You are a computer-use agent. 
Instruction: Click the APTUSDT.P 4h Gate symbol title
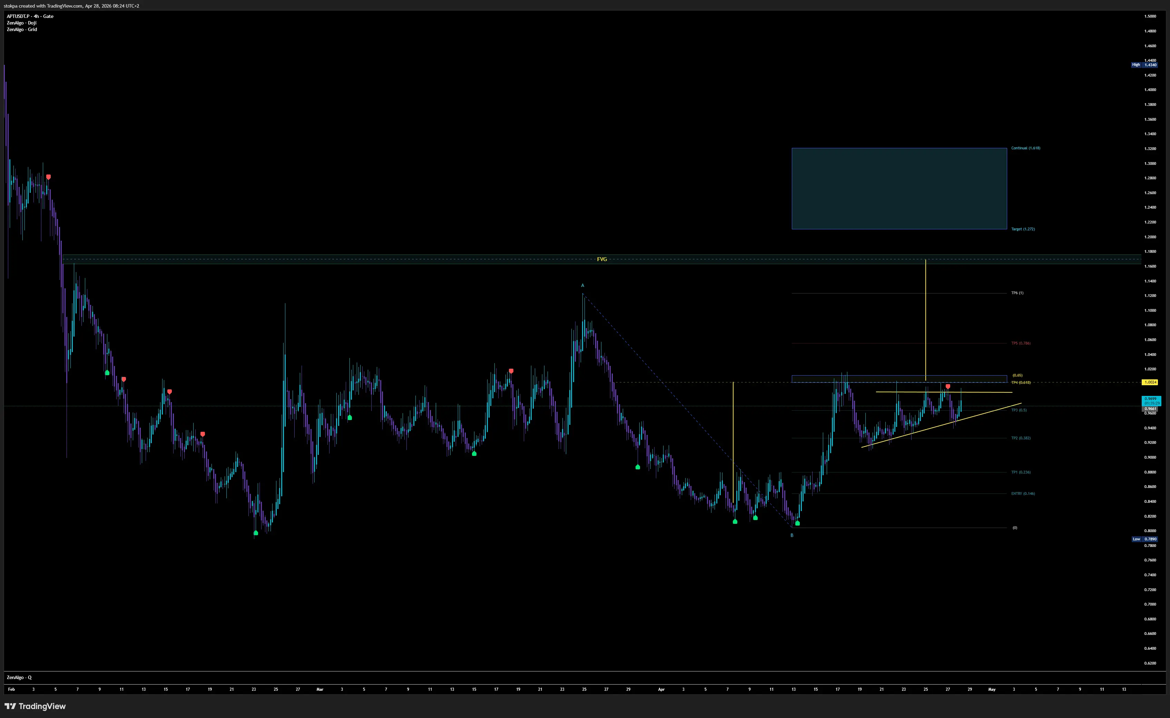(30, 16)
